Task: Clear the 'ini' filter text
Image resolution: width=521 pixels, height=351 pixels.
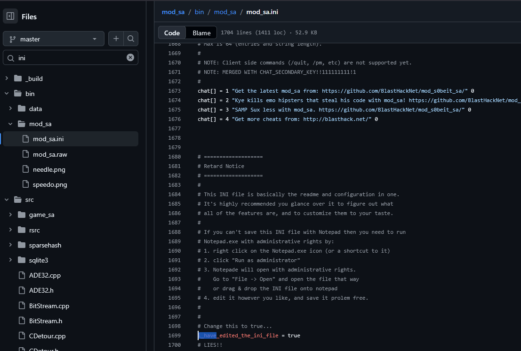Action: click(x=130, y=57)
